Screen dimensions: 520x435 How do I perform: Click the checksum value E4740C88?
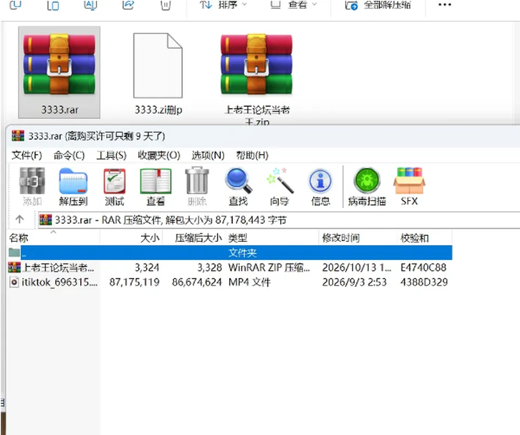(x=423, y=267)
